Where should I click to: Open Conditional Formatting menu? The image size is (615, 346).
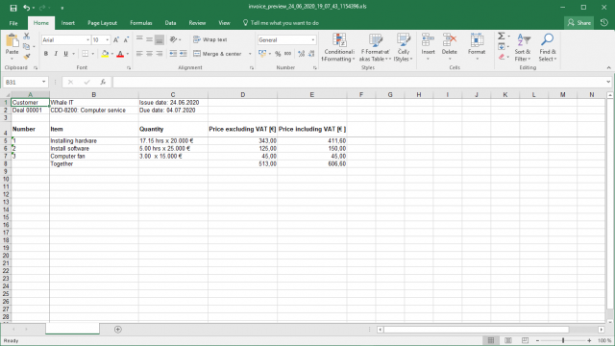tap(339, 47)
